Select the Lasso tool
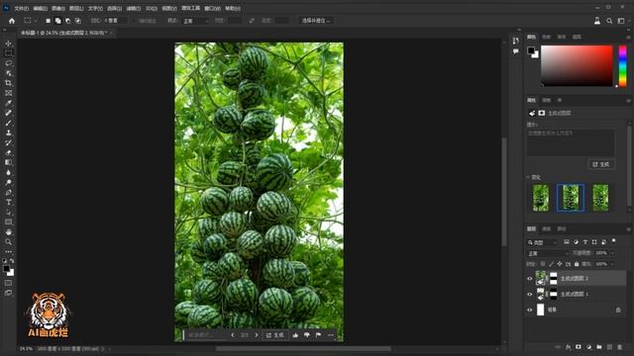The width and height of the screenshot is (634, 356). point(8,63)
